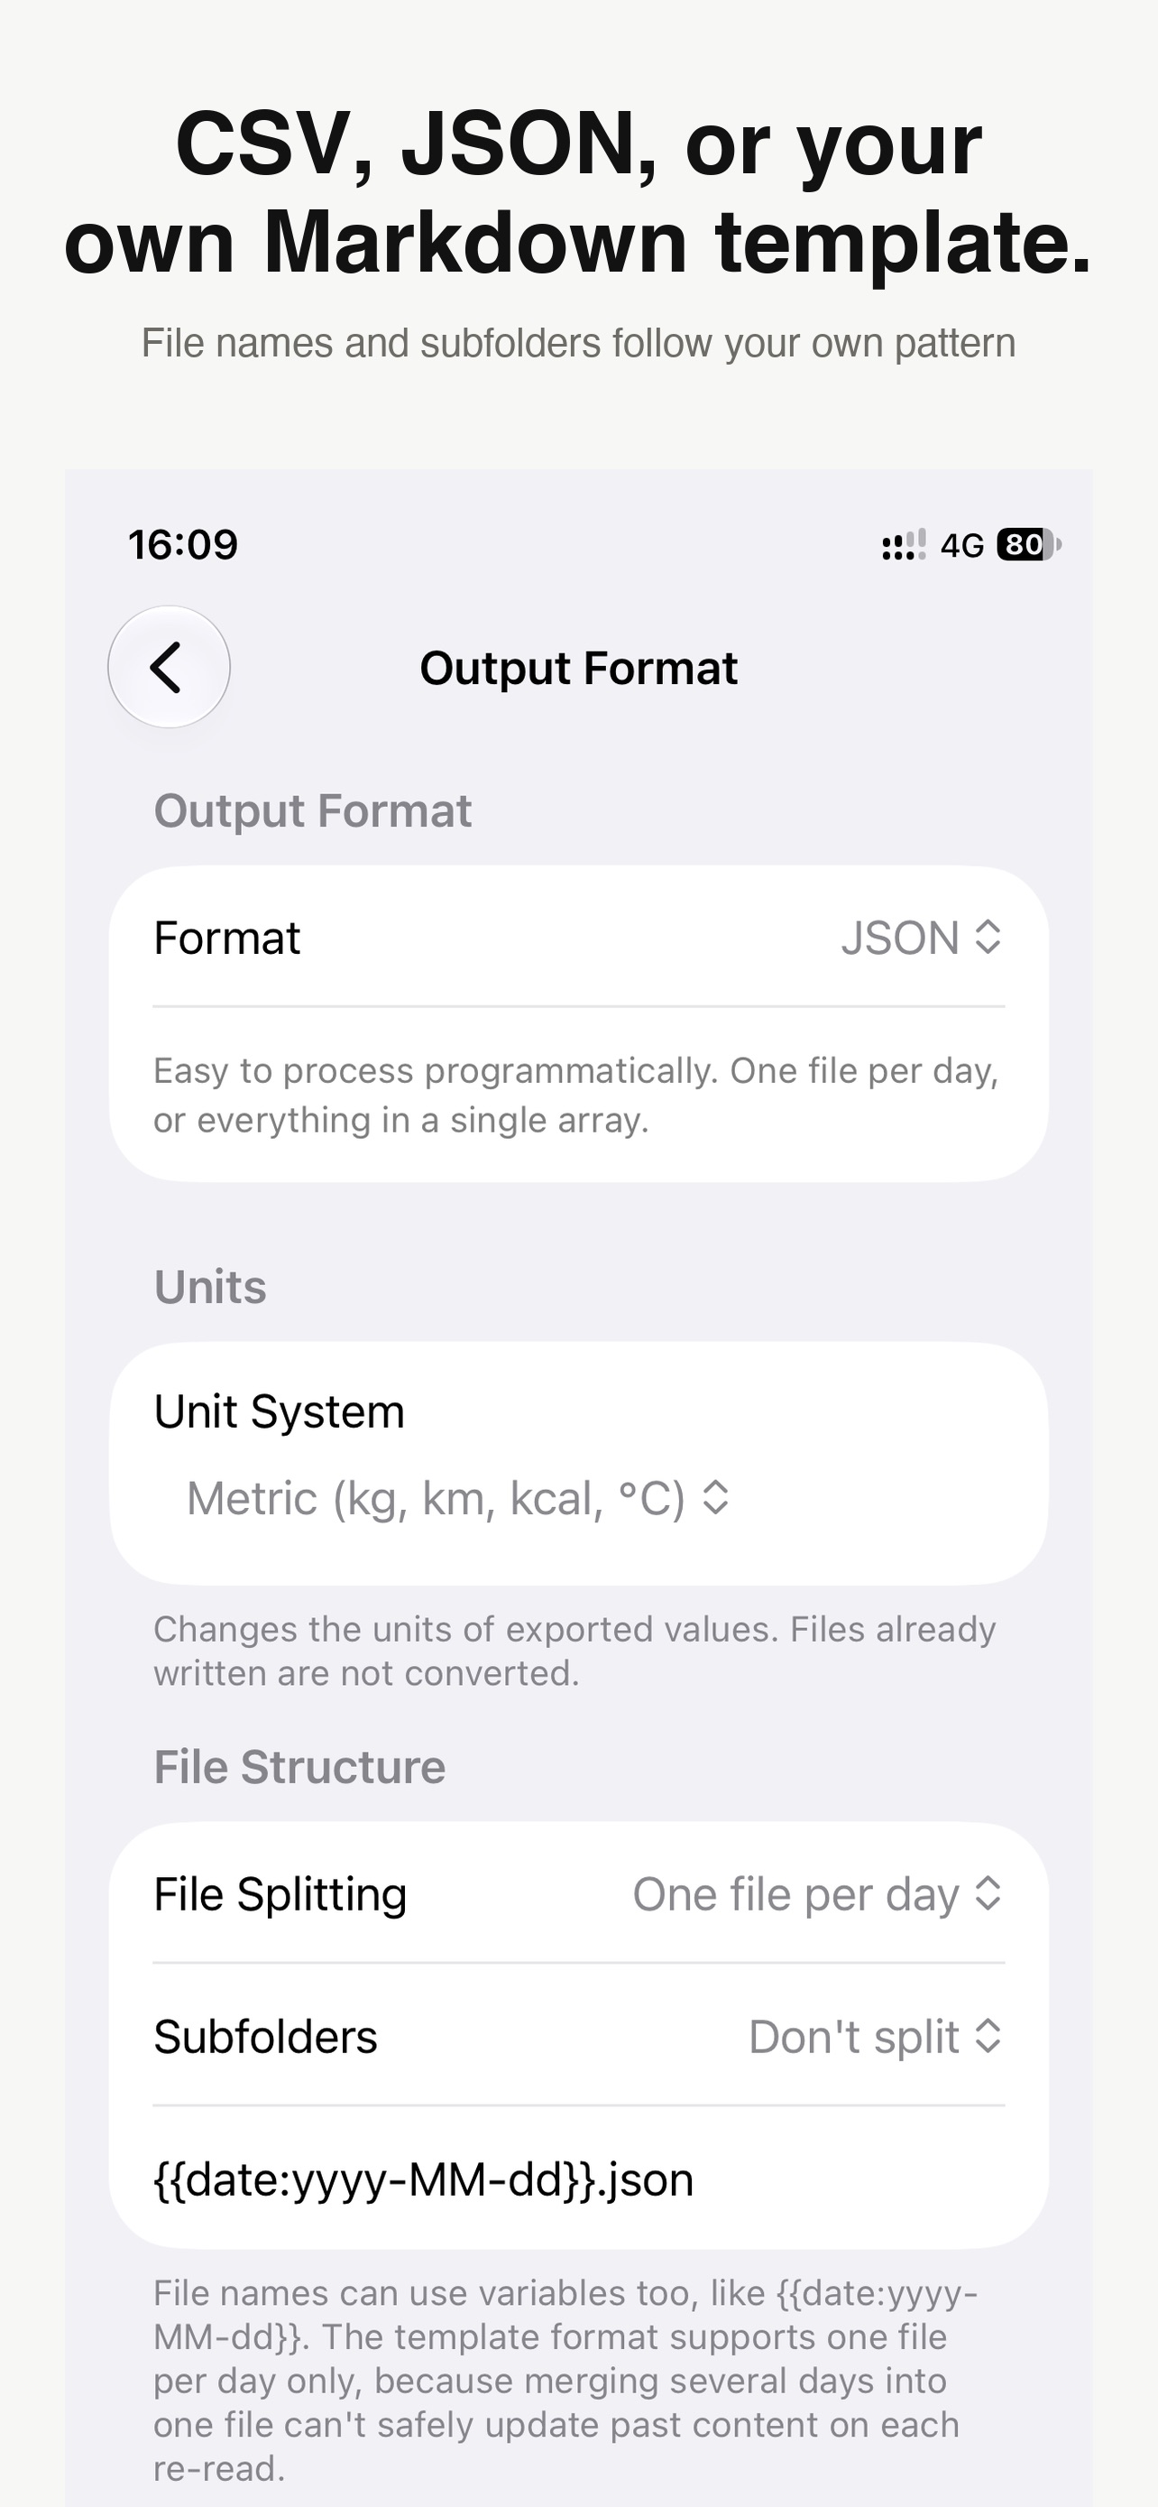Tap the chevron next to Metric units
The width and height of the screenshot is (1158, 2507).
click(x=715, y=1498)
